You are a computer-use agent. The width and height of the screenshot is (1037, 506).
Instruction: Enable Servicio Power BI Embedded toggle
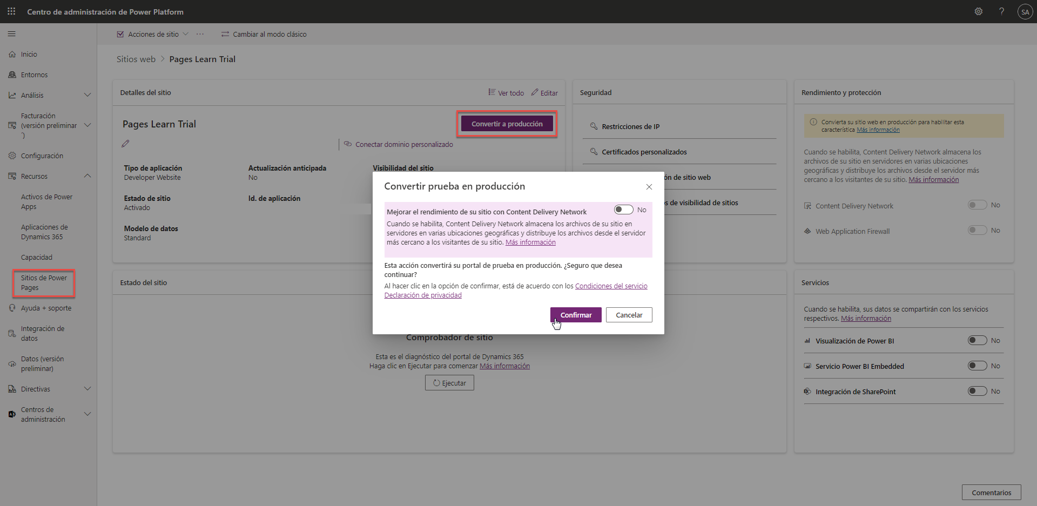tap(977, 366)
